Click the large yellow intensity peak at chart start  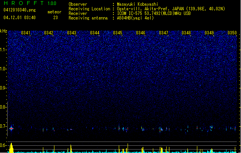click(x=11, y=148)
